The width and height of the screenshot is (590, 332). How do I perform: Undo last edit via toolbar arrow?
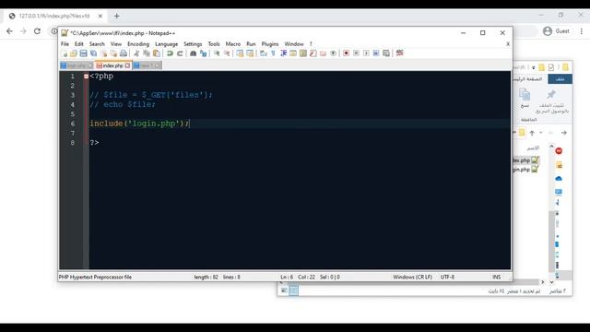(170, 53)
